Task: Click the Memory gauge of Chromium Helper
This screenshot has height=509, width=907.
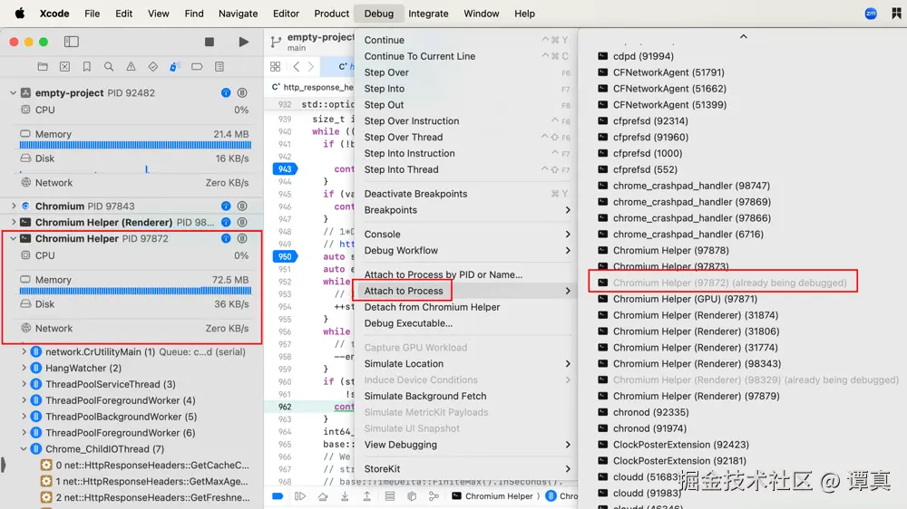Action: click(x=134, y=284)
